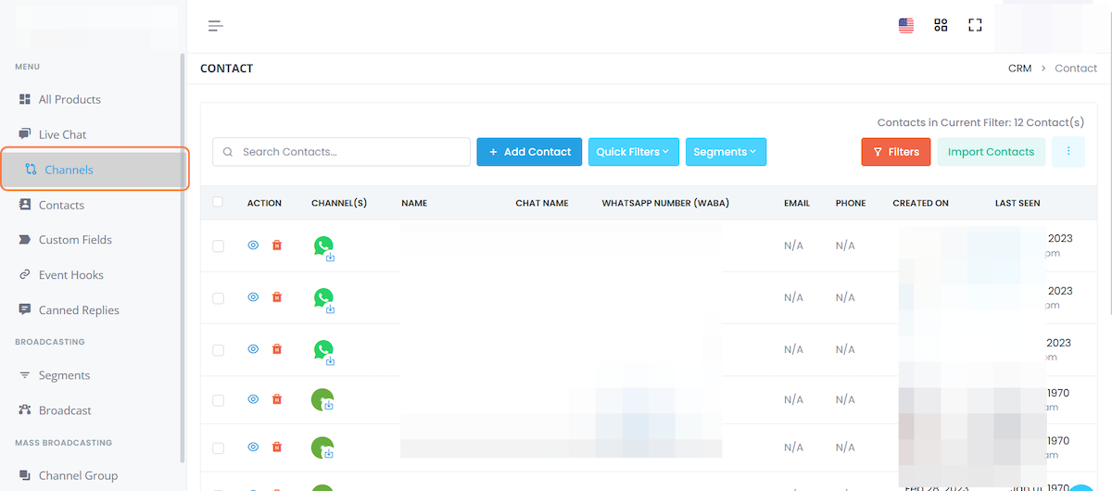Open language selector US flag icon
This screenshot has height=491, width=1112.
906,26
